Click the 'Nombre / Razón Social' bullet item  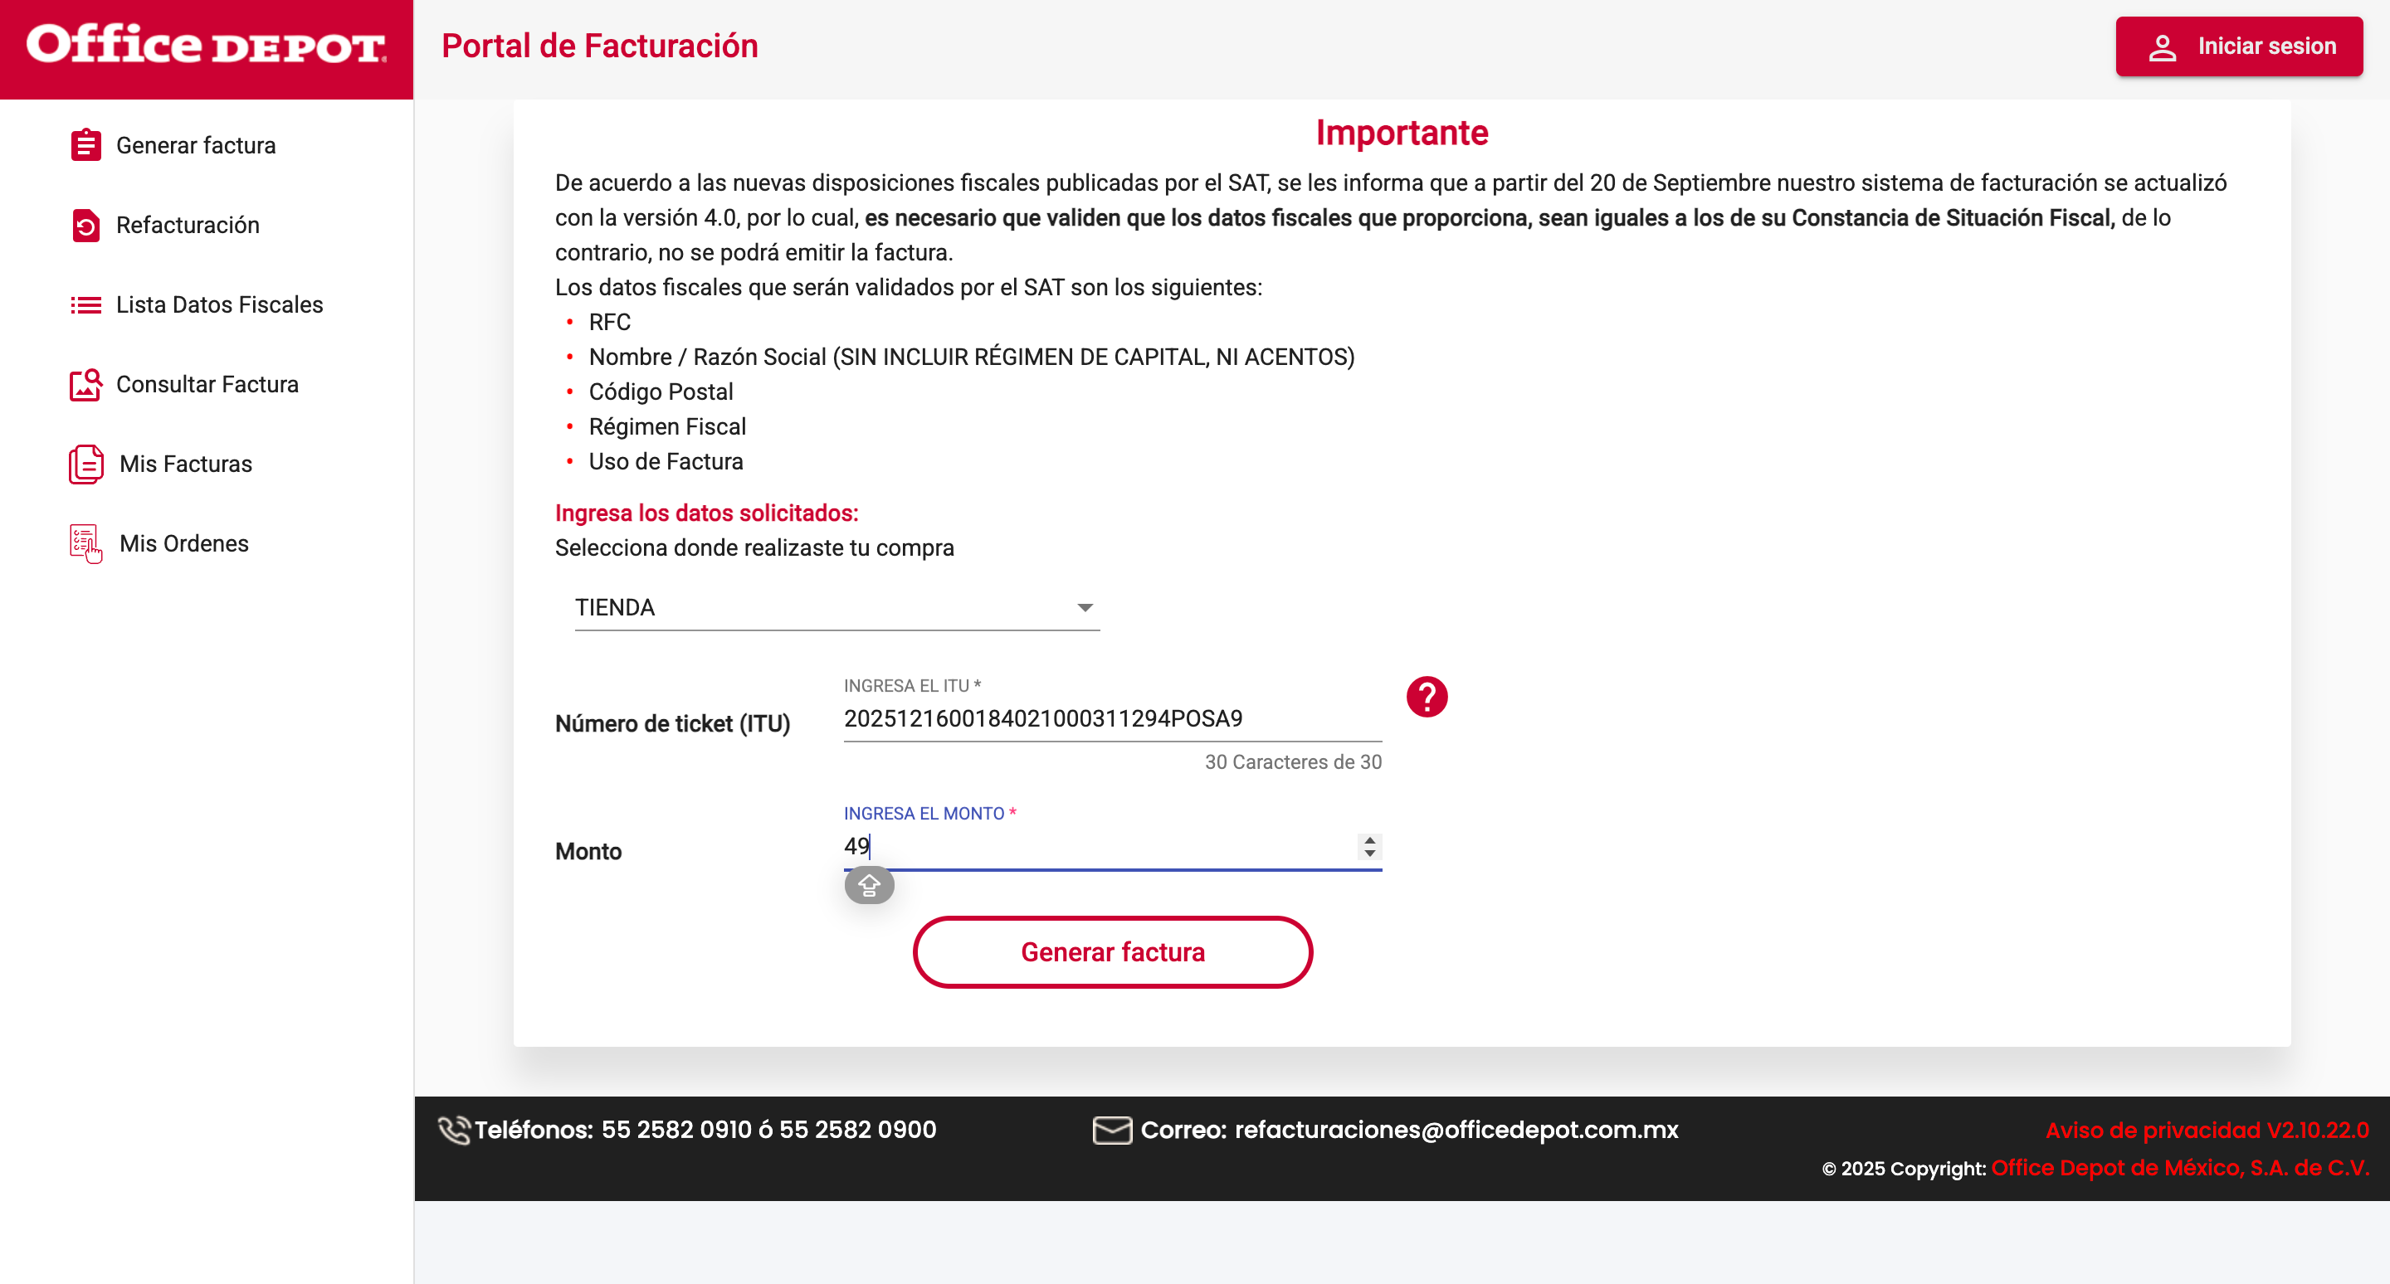tap(972, 357)
